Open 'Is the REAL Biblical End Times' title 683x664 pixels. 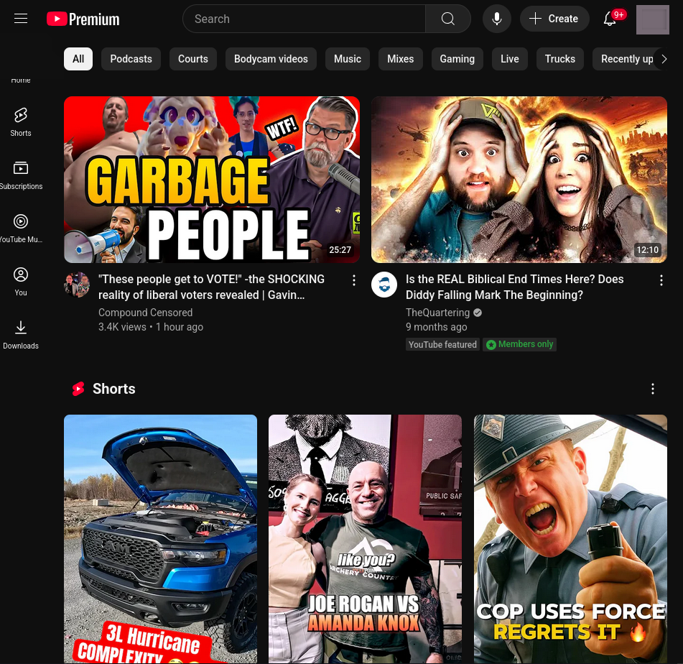(514, 287)
